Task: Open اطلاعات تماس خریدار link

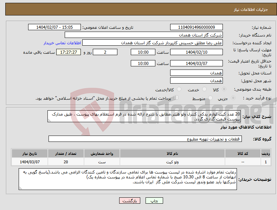Action: tap(62, 43)
